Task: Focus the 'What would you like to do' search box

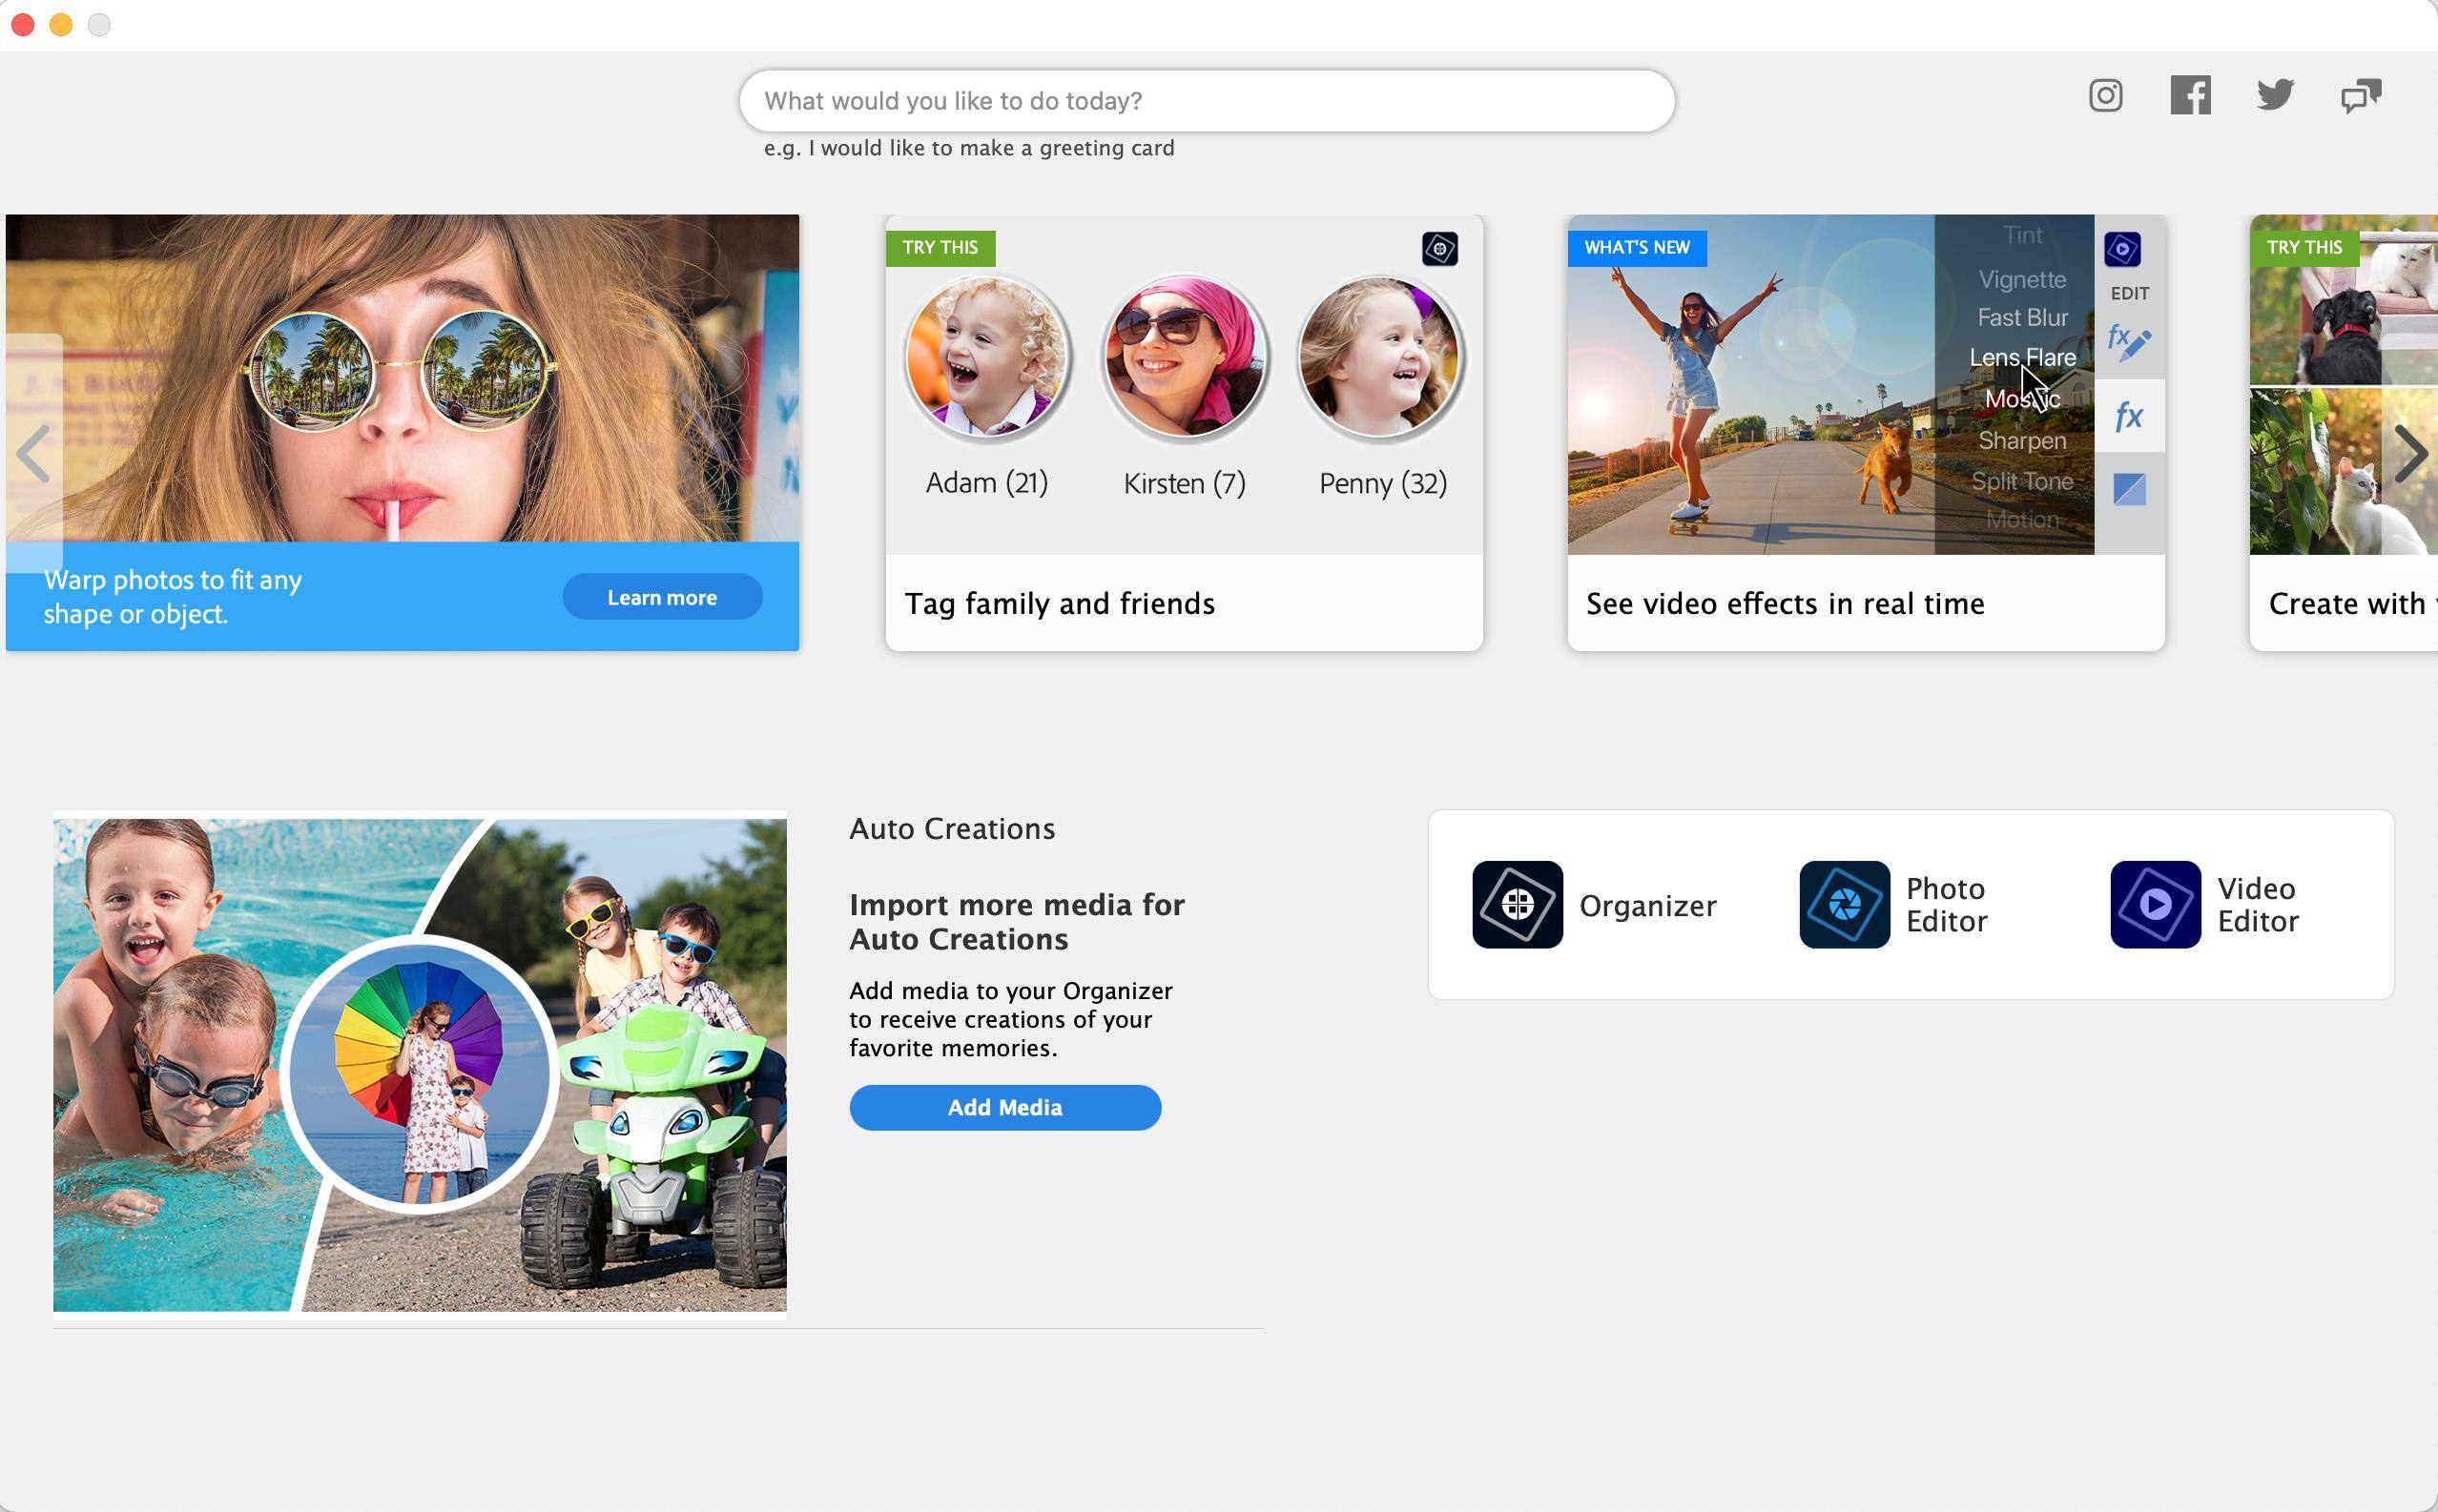Action: tap(1206, 101)
